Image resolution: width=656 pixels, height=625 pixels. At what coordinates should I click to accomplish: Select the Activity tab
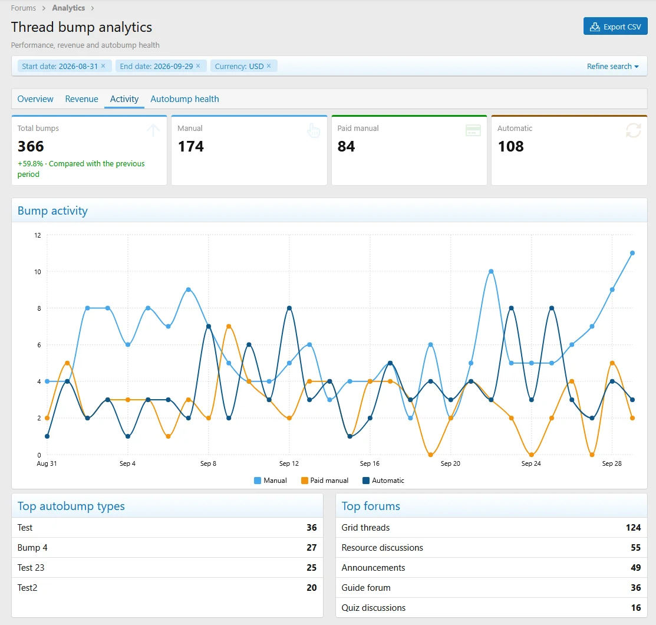click(124, 99)
